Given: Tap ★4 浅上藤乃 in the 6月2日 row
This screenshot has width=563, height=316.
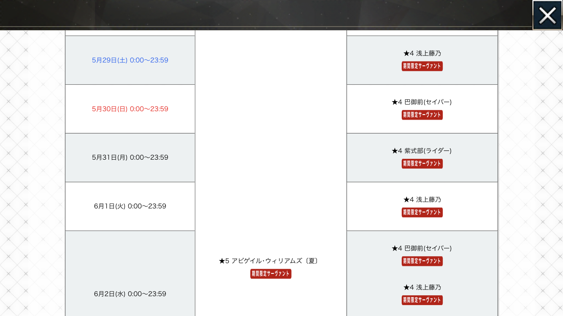Looking at the screenshot, I should pos(422,287).
